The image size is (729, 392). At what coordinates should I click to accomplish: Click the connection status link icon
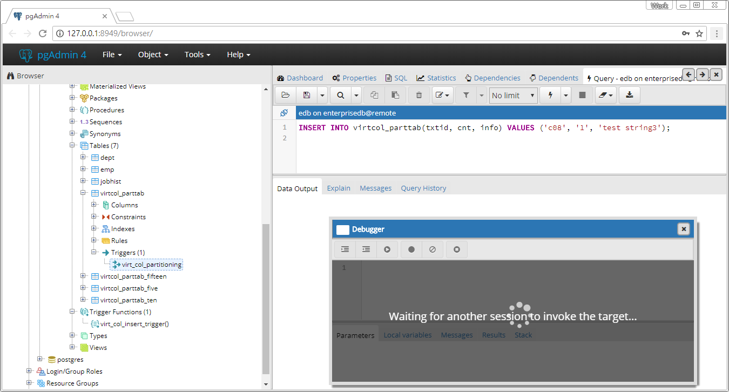point(284,113)
